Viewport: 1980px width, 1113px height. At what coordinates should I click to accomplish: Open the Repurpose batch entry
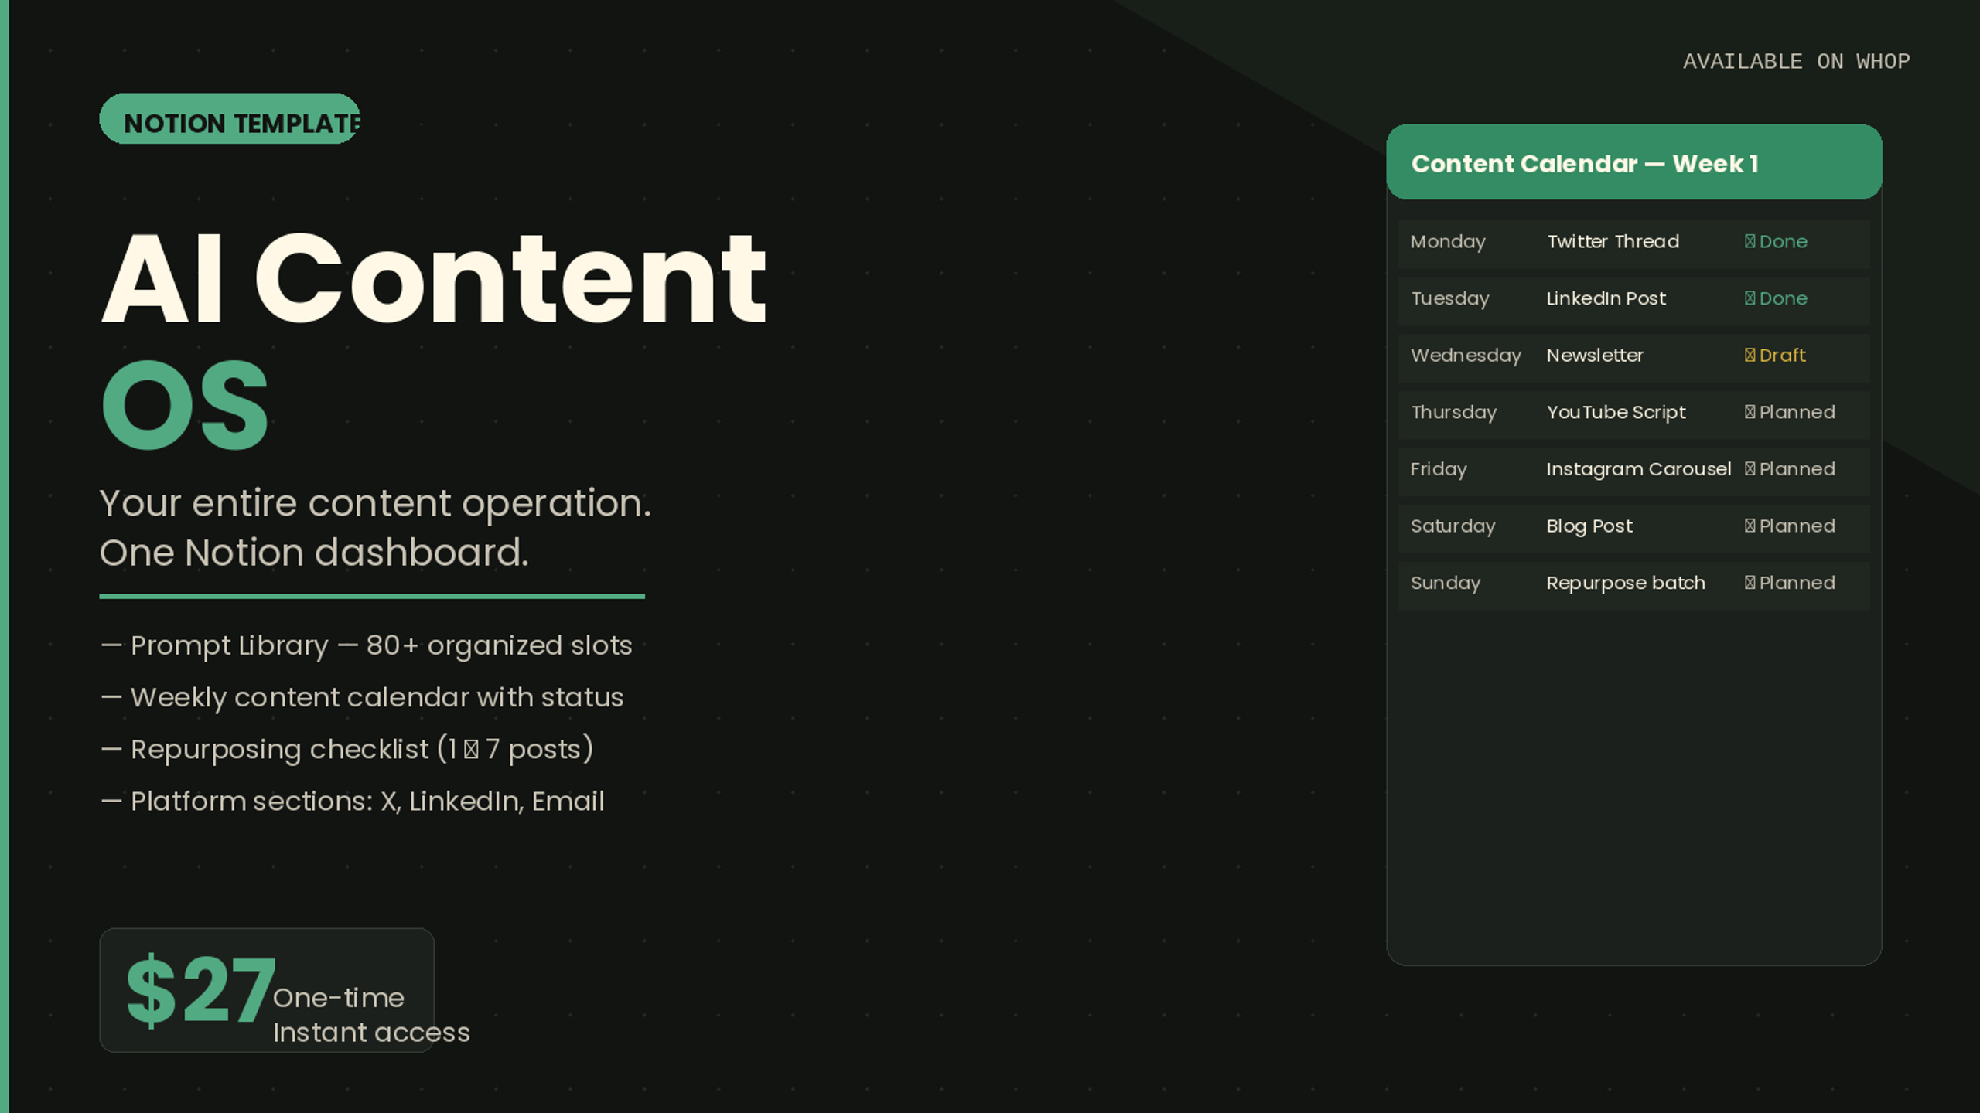(1625, 584)
